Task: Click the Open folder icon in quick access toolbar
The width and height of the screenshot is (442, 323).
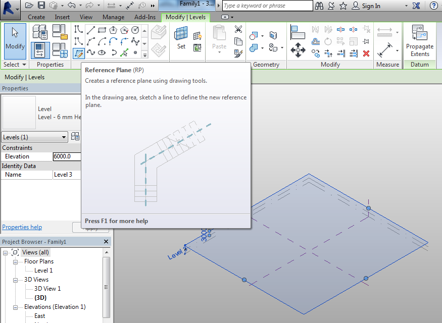Action: (29, 6)
